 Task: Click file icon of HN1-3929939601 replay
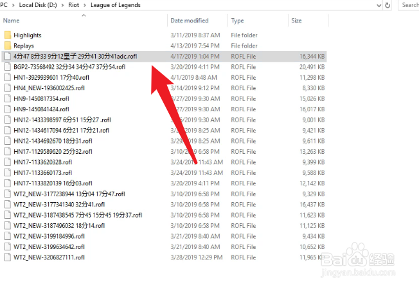(x=8, y=78)
